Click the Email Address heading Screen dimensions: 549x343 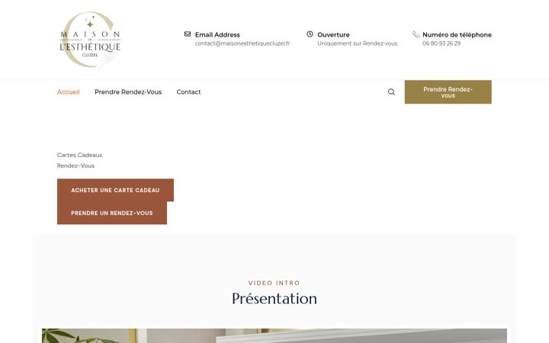(217, 34)
